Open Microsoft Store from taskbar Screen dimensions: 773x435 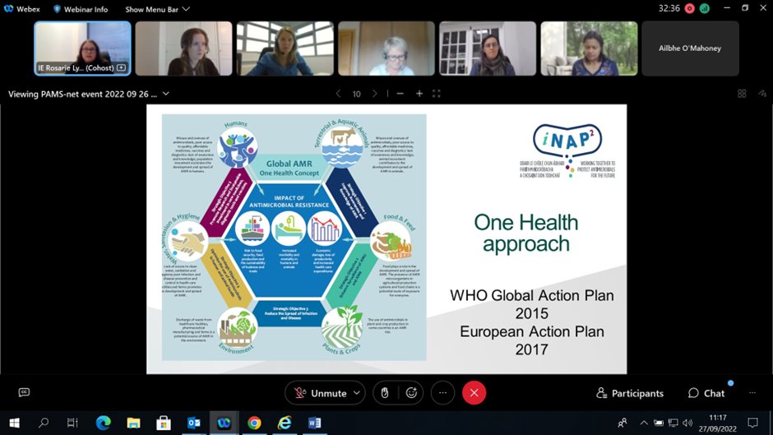pos(164,423)
